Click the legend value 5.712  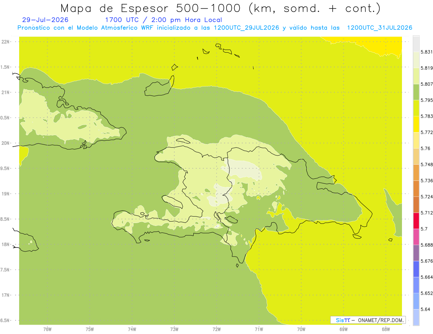point(427,213)
